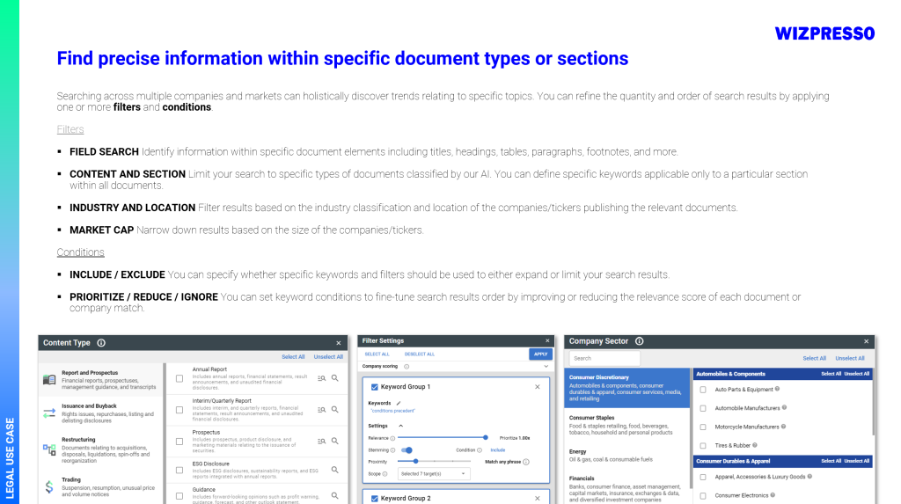Click Unselect All in Content Type panel

point(328,357)
